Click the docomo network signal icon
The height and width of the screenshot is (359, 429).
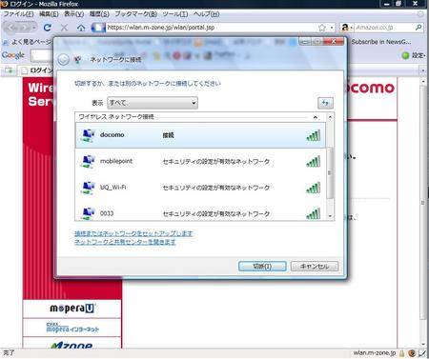coord(314,135)
